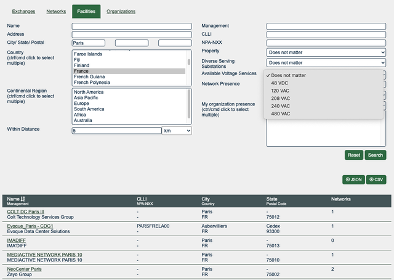Screen dimensions: 394x280
Task: Focus the Management input field
Action: pyautogui.click(x=326, y=26)
